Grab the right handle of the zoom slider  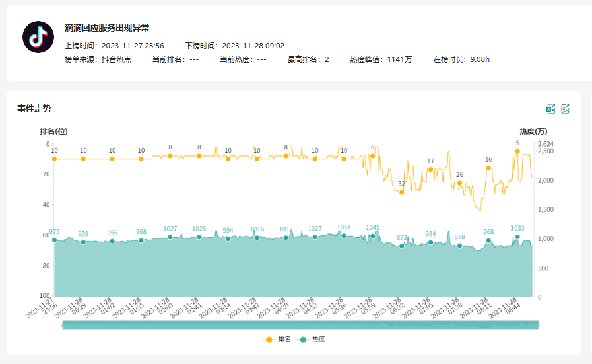coord(538,324)
